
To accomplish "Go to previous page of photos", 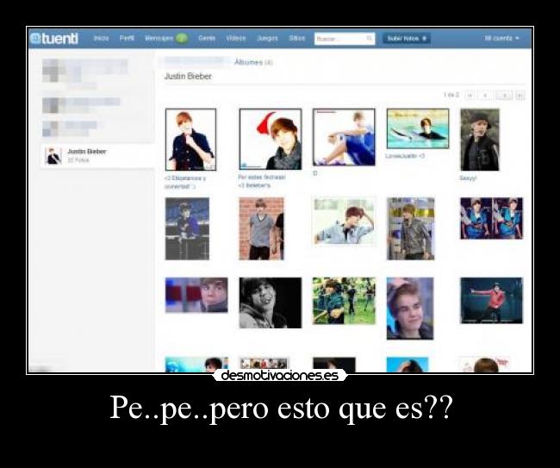I will (485, 96).
